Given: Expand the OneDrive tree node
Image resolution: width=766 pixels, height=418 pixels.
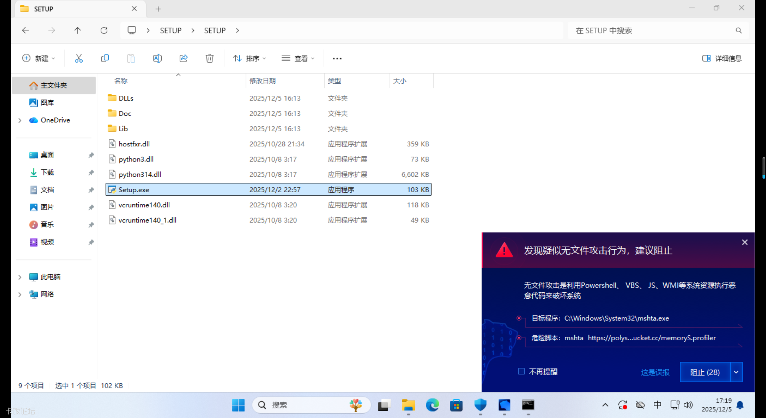Looking at the screenshot, I should click(x=20, y=120).
